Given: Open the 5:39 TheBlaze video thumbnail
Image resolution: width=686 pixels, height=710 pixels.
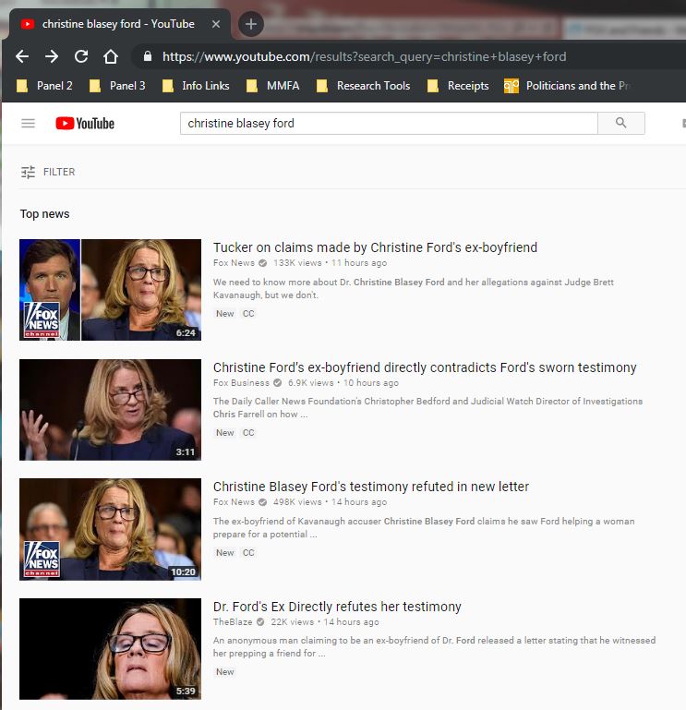Looking at the screenshot, I should pyautogui.click(x=110, y=649).
